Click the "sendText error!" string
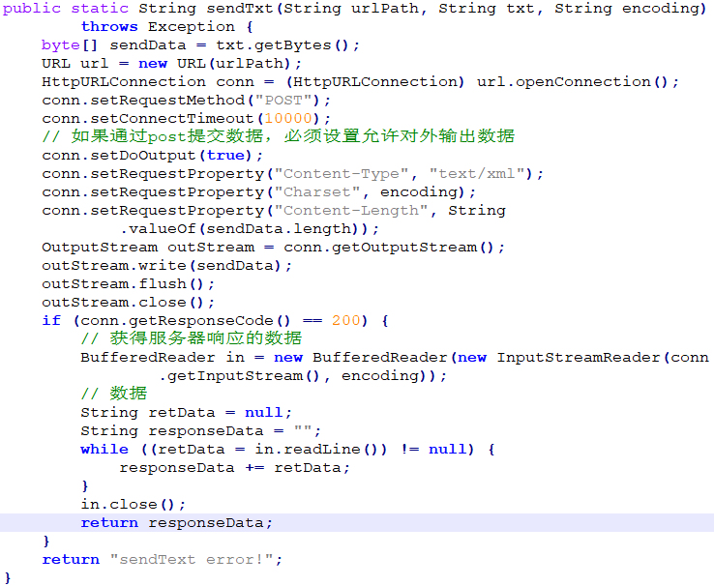 pos(192,560)
